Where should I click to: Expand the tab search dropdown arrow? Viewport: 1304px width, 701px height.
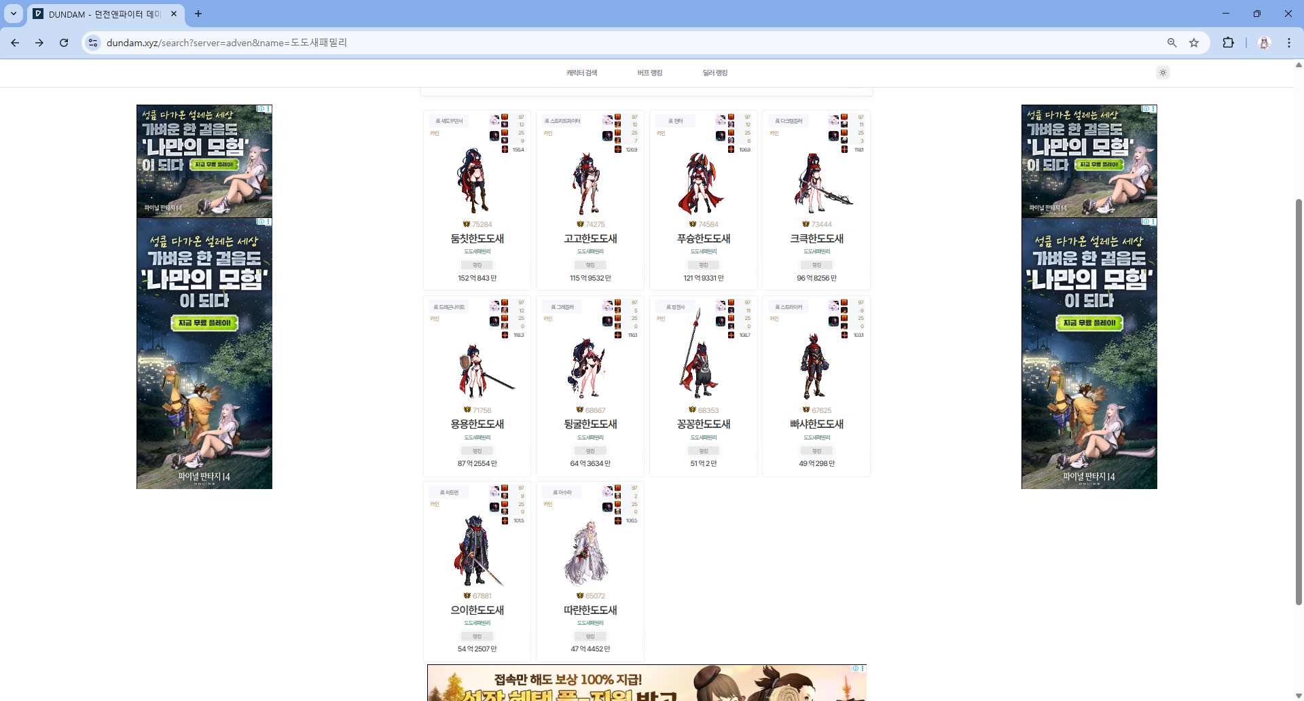(14, 14)
